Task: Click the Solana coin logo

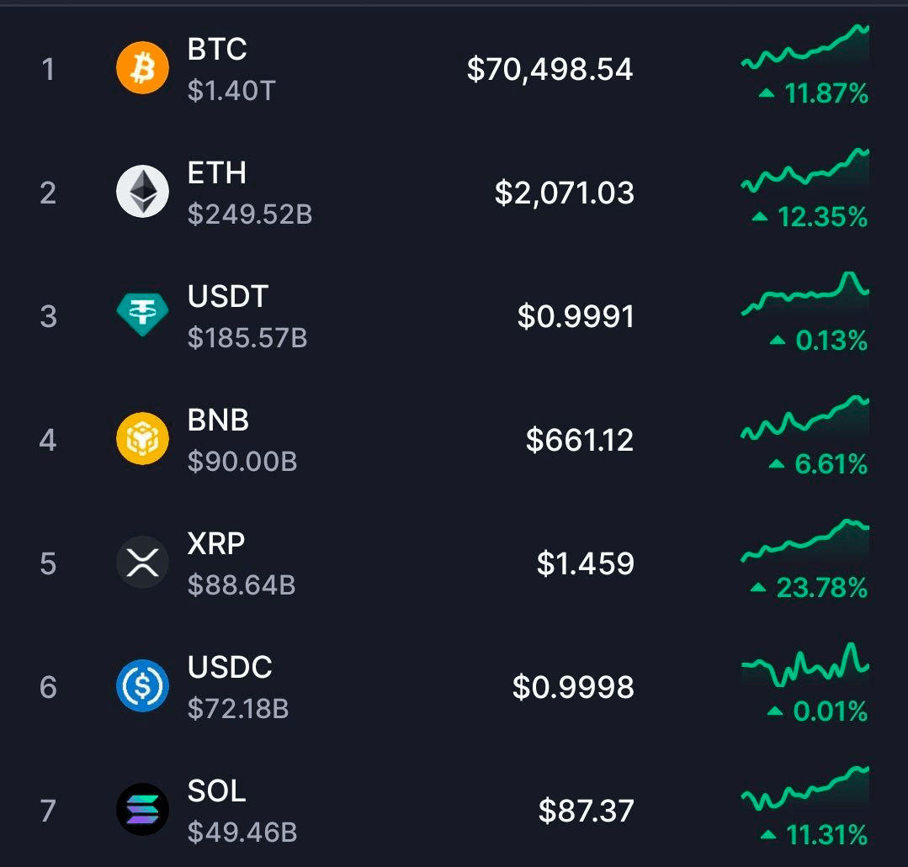Action: 142,810
